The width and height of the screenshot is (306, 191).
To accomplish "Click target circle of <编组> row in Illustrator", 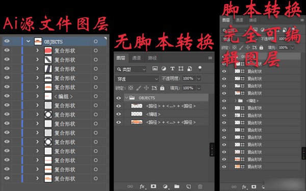I will point(96,96).
